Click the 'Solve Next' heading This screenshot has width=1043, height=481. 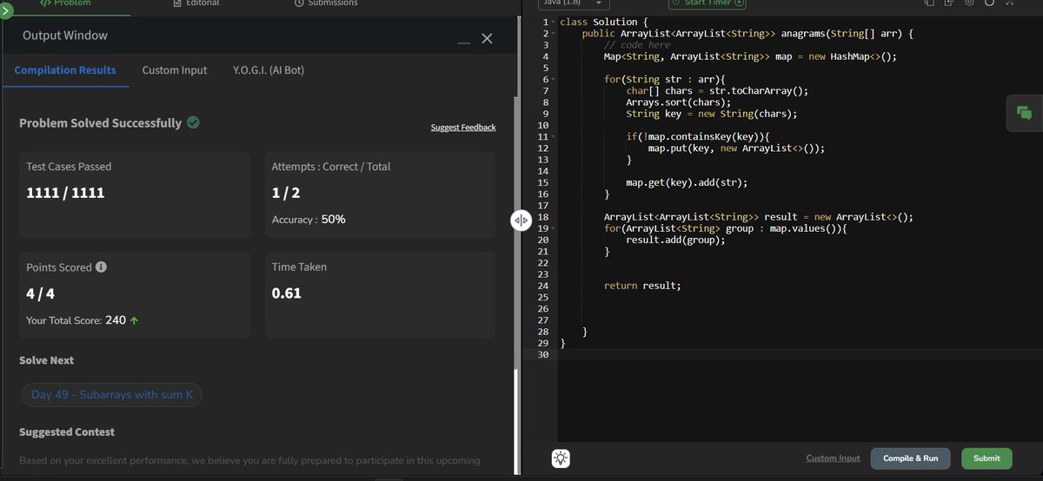pos(47,360)
